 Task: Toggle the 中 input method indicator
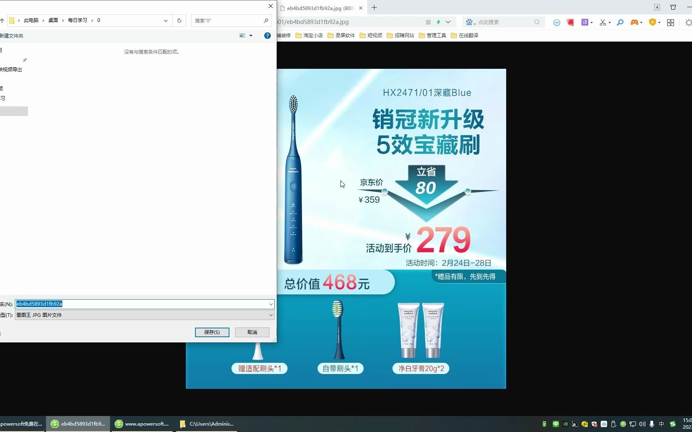[x=661, y=424]
